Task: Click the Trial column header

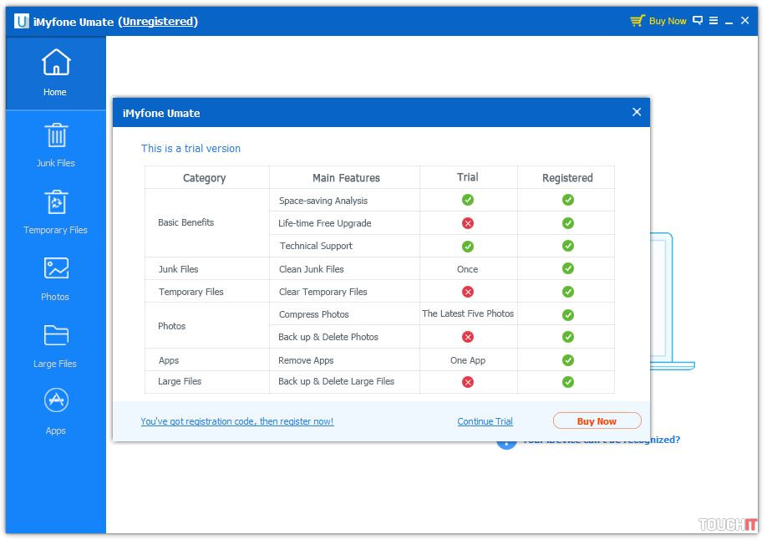Action: coord(468,177)
